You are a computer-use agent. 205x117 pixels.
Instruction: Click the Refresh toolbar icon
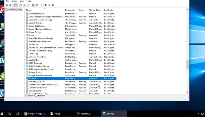tap(24, 5)
